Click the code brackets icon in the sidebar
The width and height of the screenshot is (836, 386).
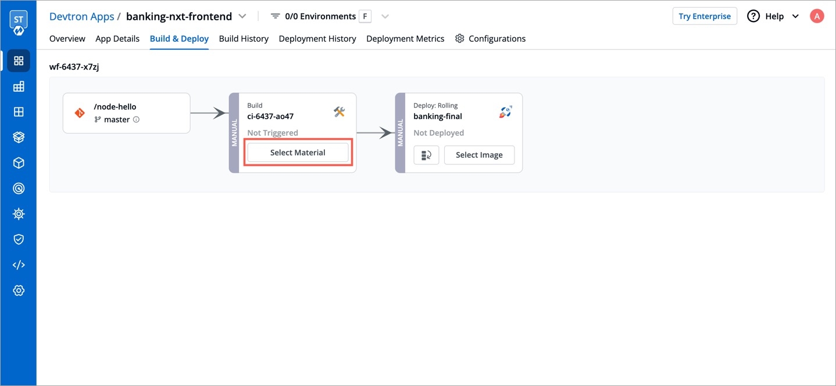pos(19,265)
